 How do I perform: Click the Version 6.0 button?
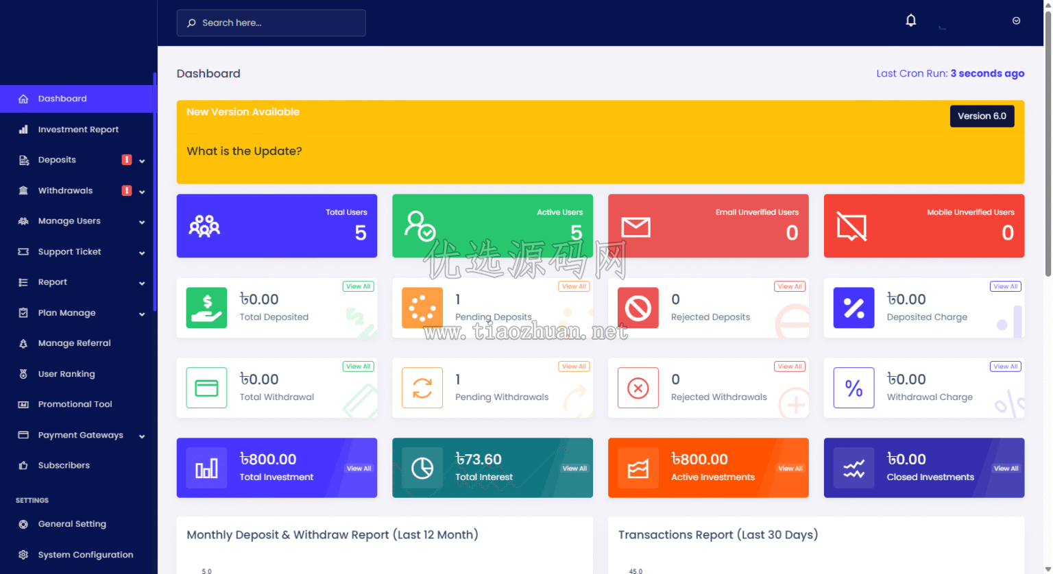982,116
